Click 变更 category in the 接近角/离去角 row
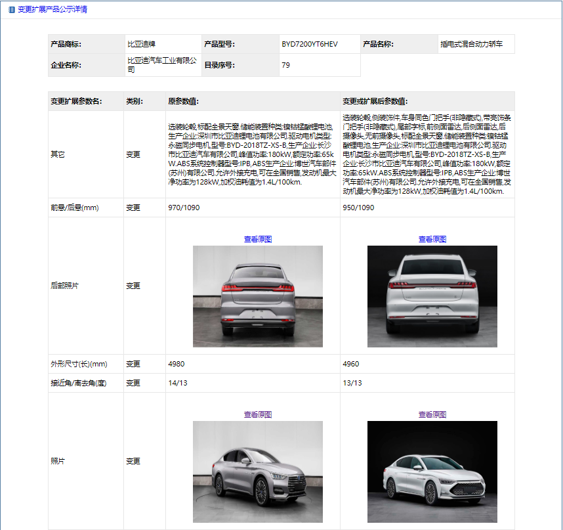Image resolution: width=563 pixels, height=530 pixels. point(133,383)
